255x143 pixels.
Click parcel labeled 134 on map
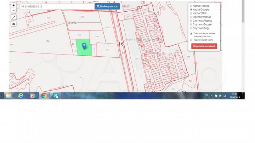click(127, 17)
